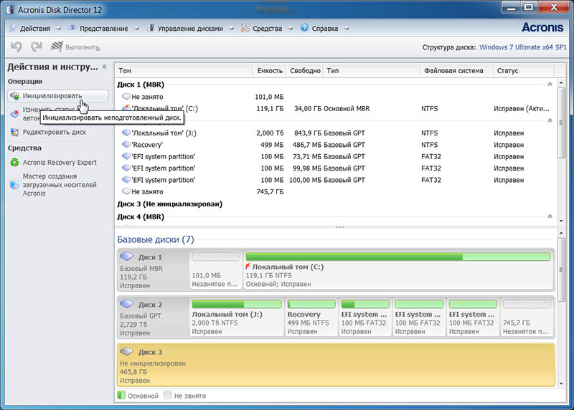Open Мастер создания загрузочных носителей Acronis
Viewport: 574px width, 410px height.
60,185
